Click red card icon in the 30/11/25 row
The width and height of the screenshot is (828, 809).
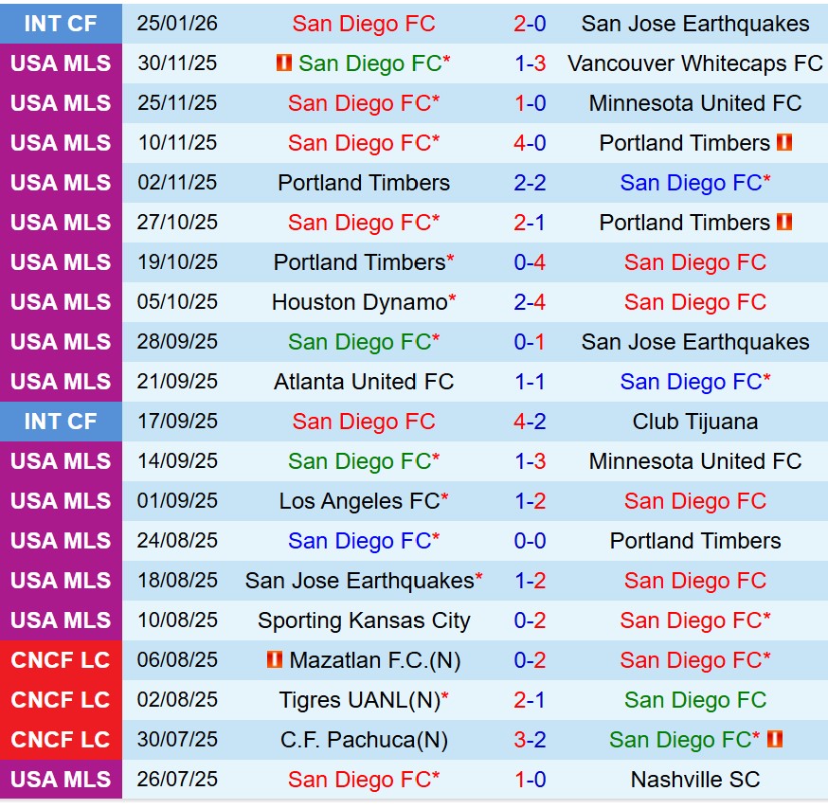point(283,63)
